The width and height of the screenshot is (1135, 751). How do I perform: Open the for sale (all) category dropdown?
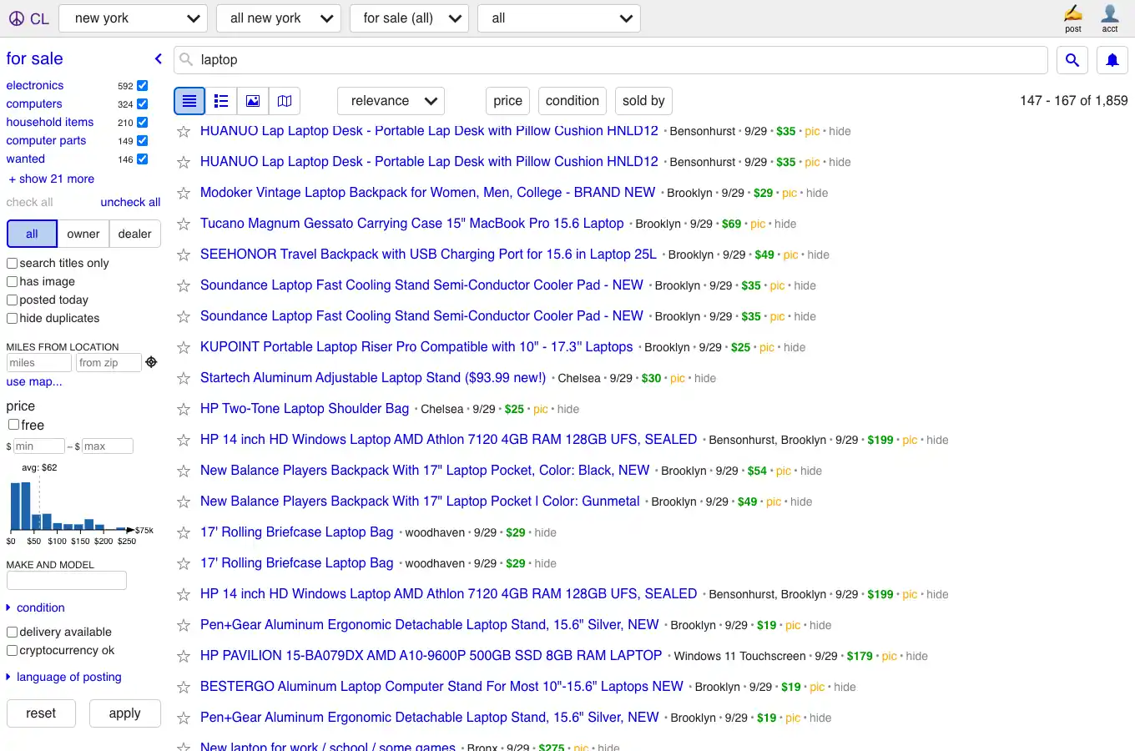[409, 18]
